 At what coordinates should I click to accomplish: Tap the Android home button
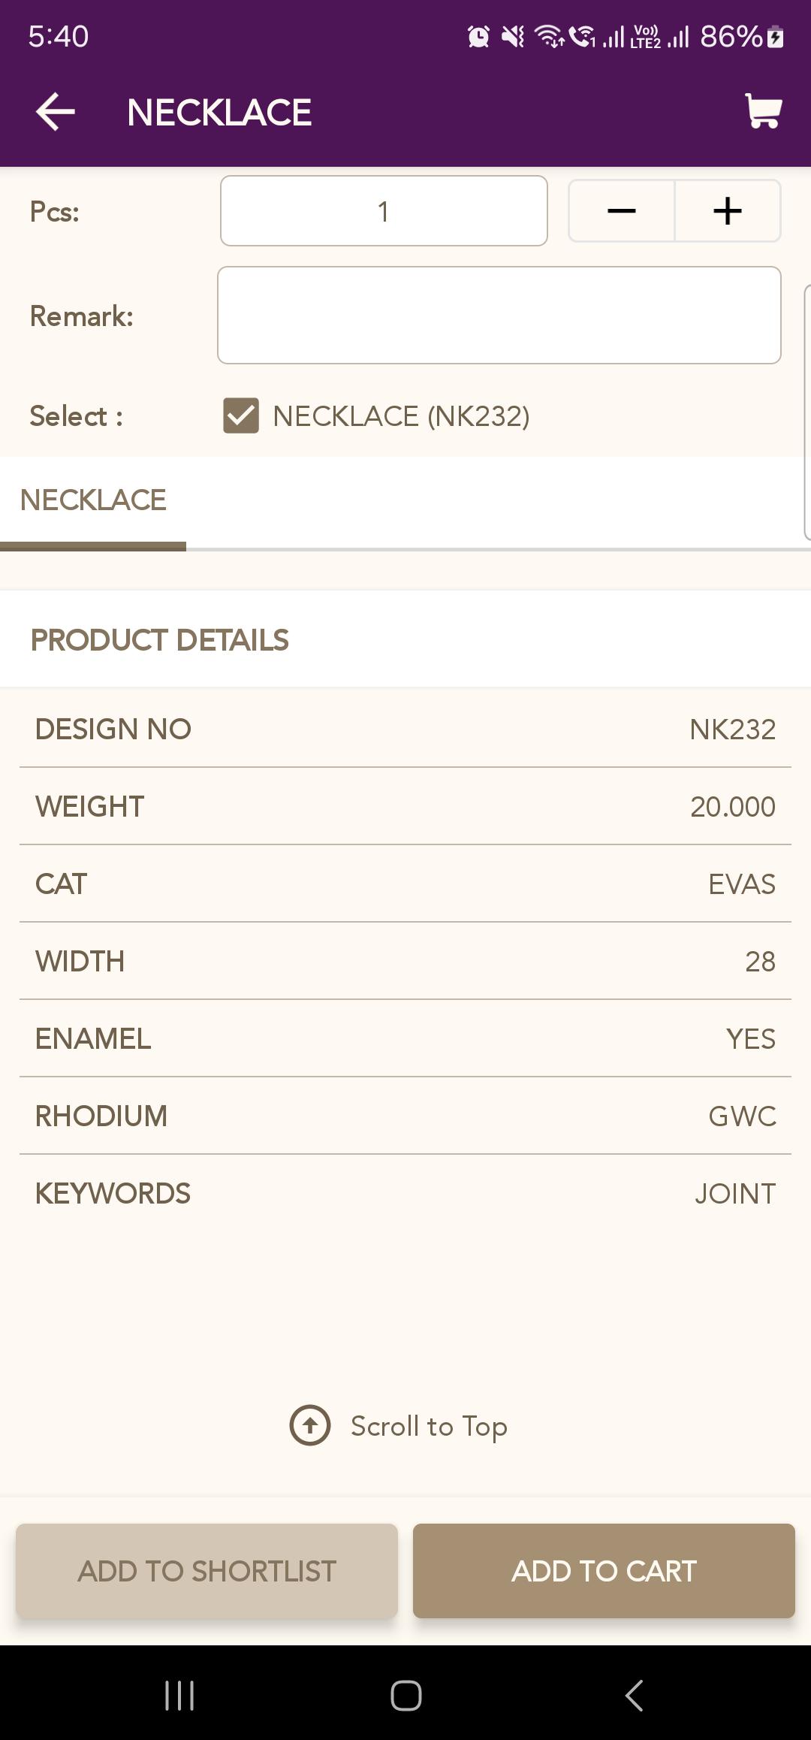pos(406,1696)
